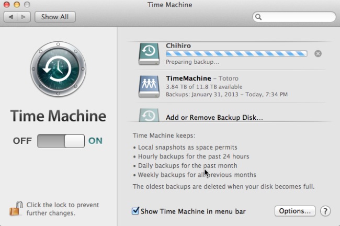The width and height of the screenshot is (340, 226).
Task: Open the Options dialog
Action: click(x=295, y=211)
